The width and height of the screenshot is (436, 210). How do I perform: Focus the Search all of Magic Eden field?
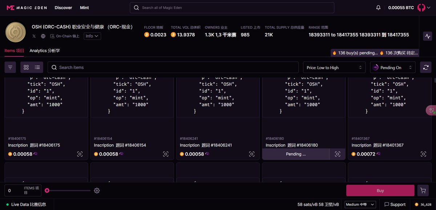pos(232,8)
